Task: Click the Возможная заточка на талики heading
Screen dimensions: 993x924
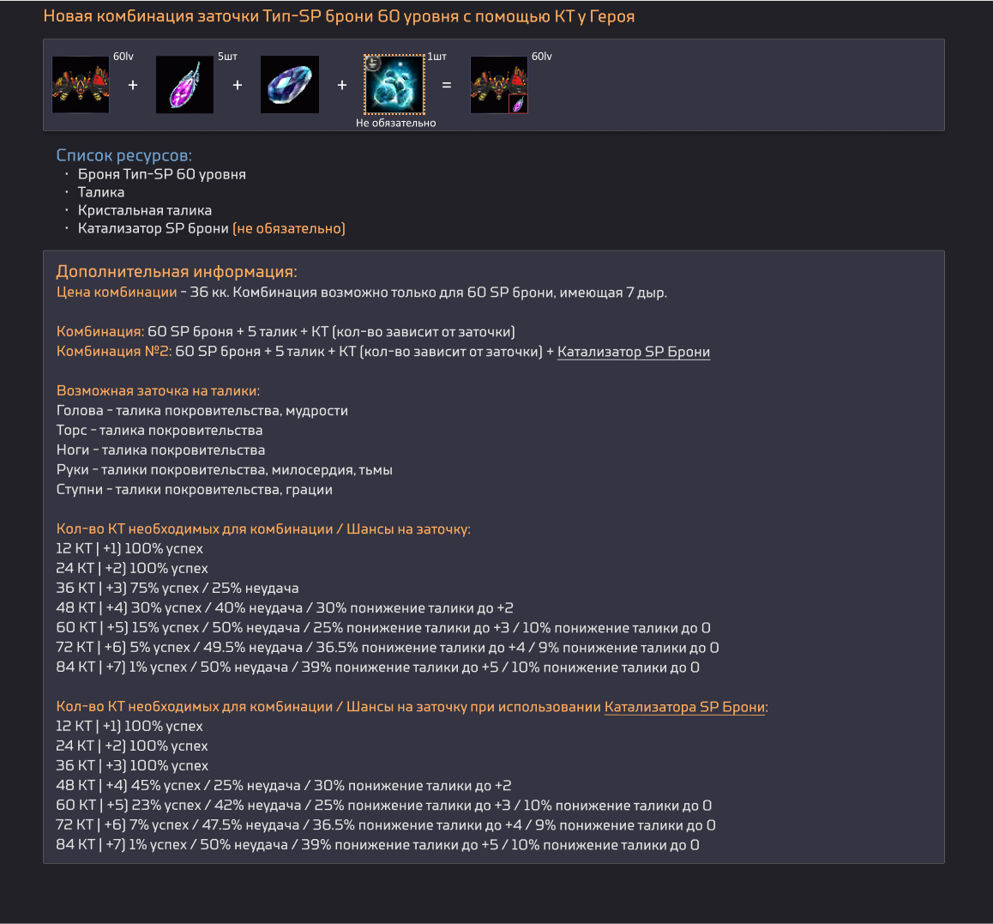Action: 159,391
